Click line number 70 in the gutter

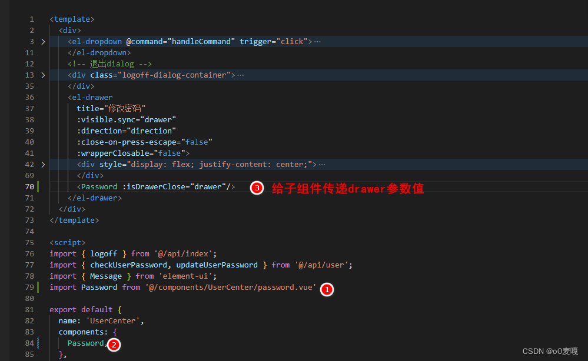29,186
